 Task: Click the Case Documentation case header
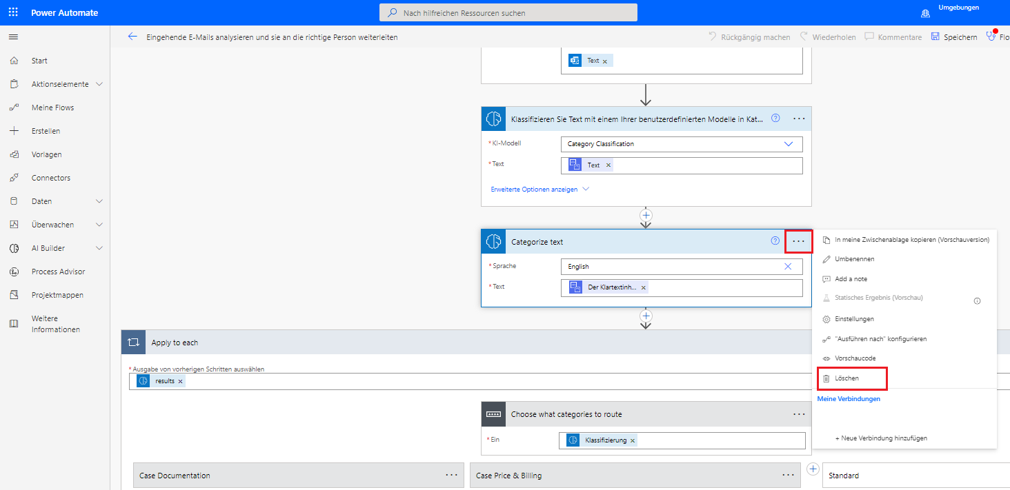click(x=299, y=476)
